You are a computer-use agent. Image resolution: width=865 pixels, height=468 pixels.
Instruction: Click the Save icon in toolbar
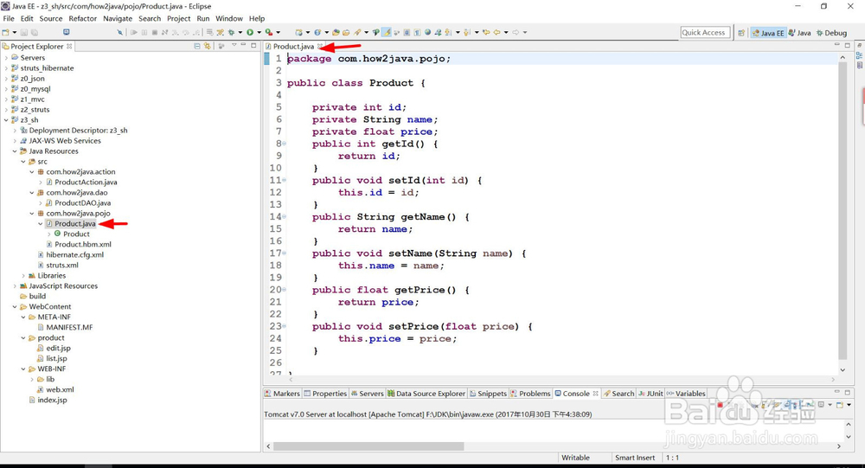click(x=23, y=33)
